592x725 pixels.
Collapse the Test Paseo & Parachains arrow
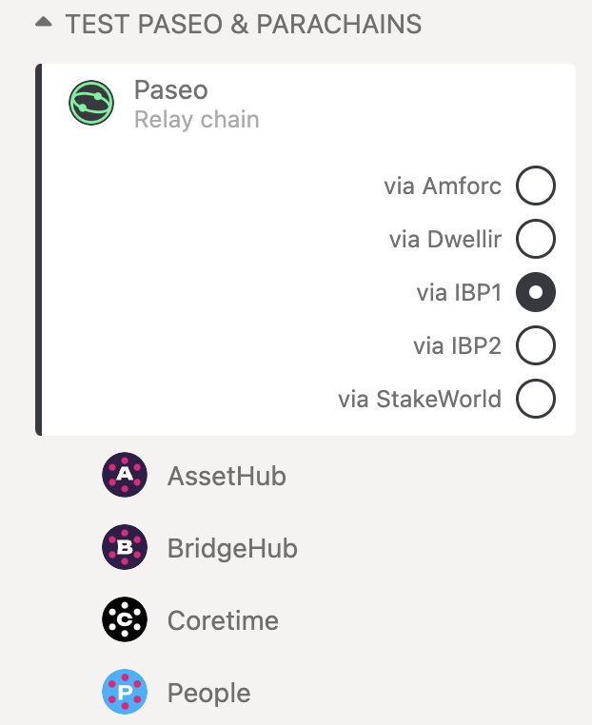[x=44, y=22]
